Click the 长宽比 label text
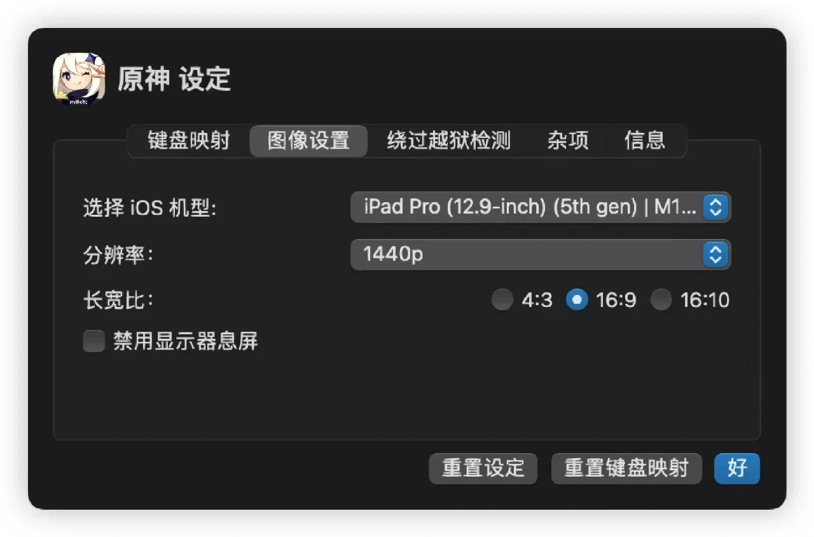Image resolution: width=814 pixels, height=537 pixels. (118, 300)
